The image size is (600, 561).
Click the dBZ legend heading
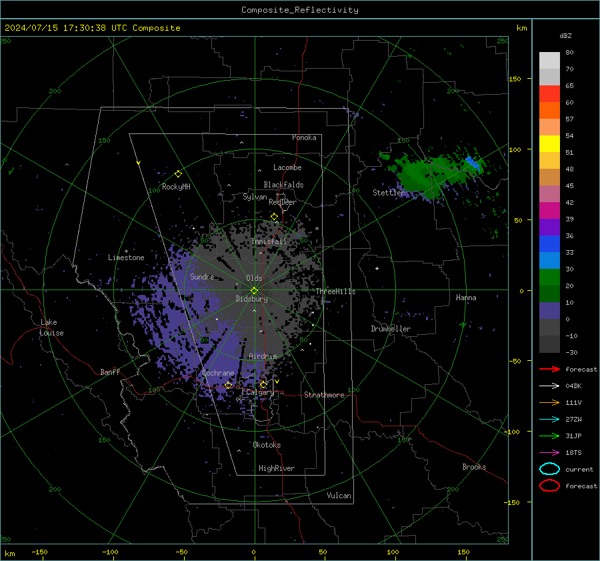tap(565, 36)
